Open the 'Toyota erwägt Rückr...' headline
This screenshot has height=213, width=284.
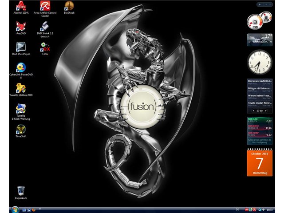260,104
